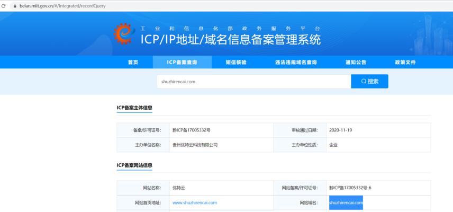This screenshot has height=212, width=453.
Task: Click the 网站首页地址 label cell
Action: [143, 203]
